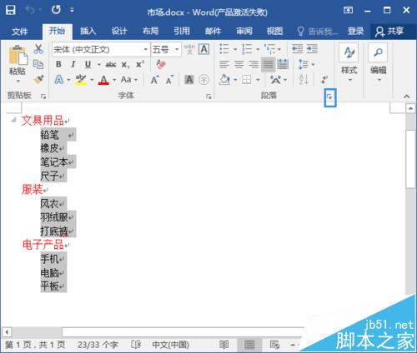Select the Format Painter brush
Viewport: 417px width, 353px height.
click(38, 80)
